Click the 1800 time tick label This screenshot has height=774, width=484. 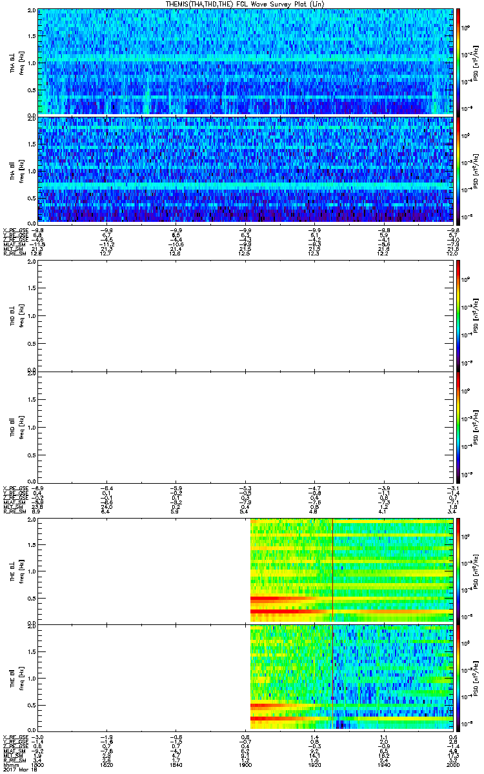click(38, 764)
